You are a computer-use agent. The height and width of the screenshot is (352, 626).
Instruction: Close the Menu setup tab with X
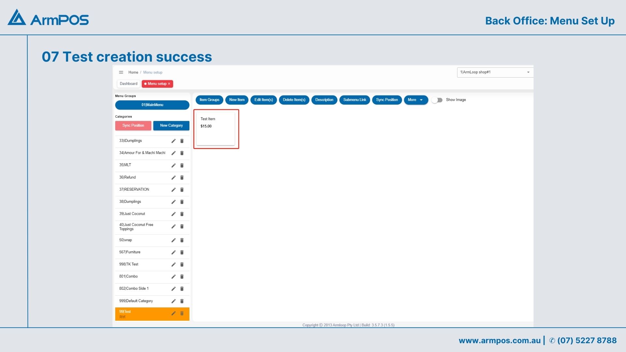tap(169, 84)
